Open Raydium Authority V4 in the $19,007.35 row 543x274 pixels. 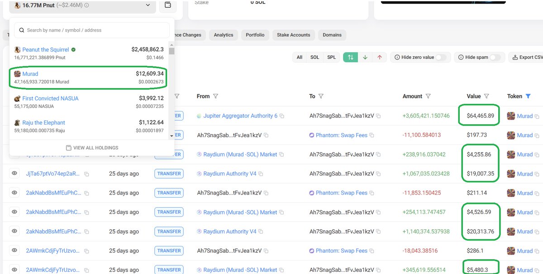click(230, 173)
